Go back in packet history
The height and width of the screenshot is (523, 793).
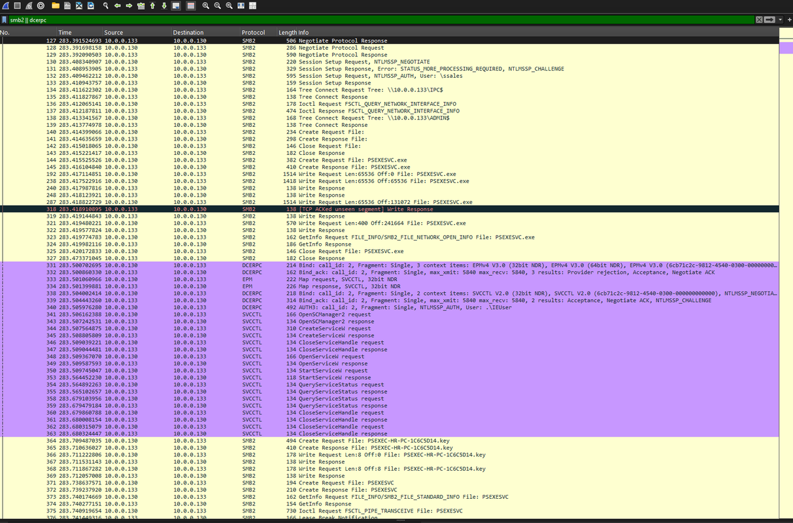pos(118,5)
